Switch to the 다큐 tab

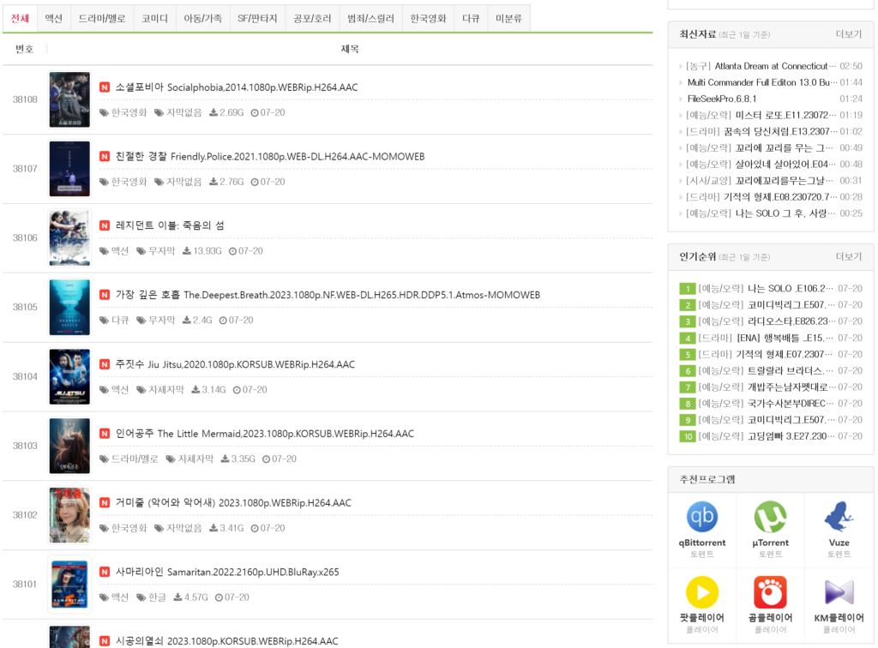471,19
